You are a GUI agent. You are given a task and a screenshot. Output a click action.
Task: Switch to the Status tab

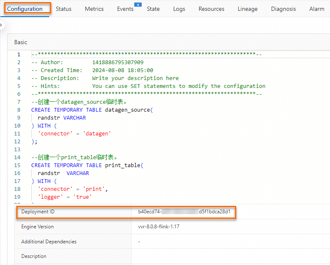63,9
